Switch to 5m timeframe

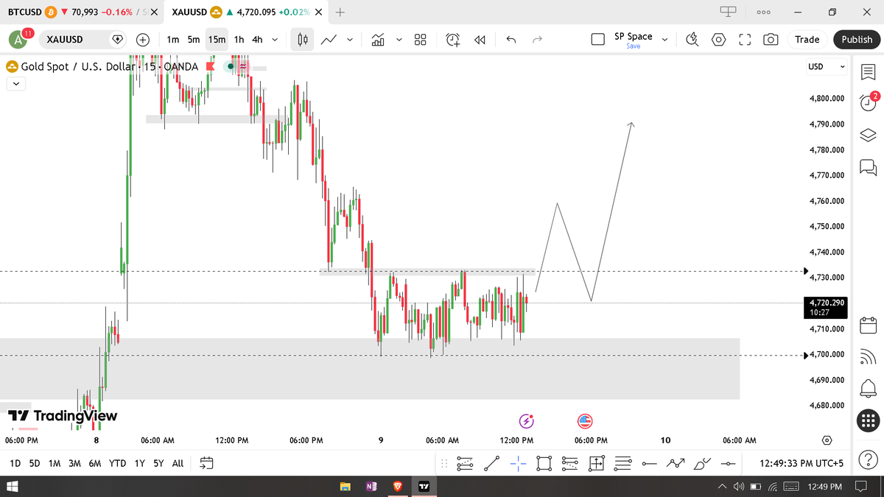click(193, 40)
